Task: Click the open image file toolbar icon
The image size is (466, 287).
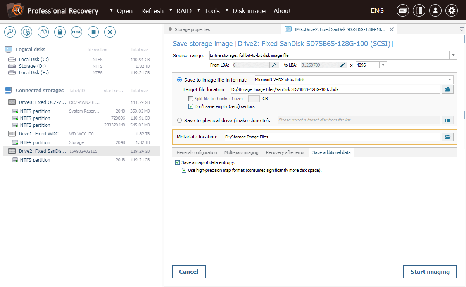Action: point(43,32)
